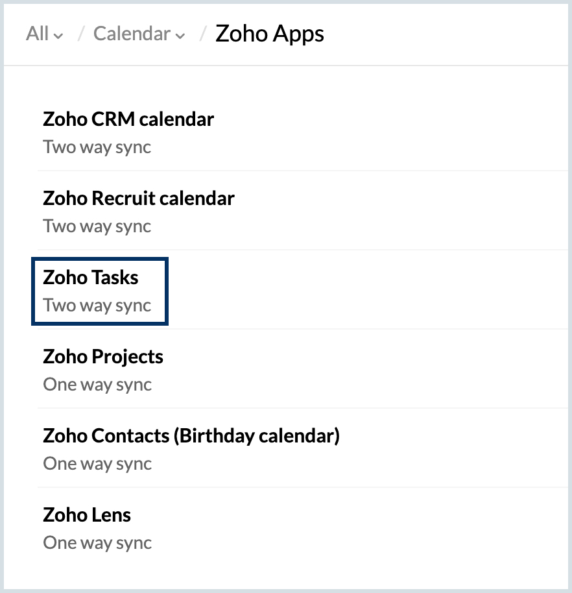This screenshot has width=572, height=593.
Task: Click the Zoho CRM calendar title text
Action: 128,119
